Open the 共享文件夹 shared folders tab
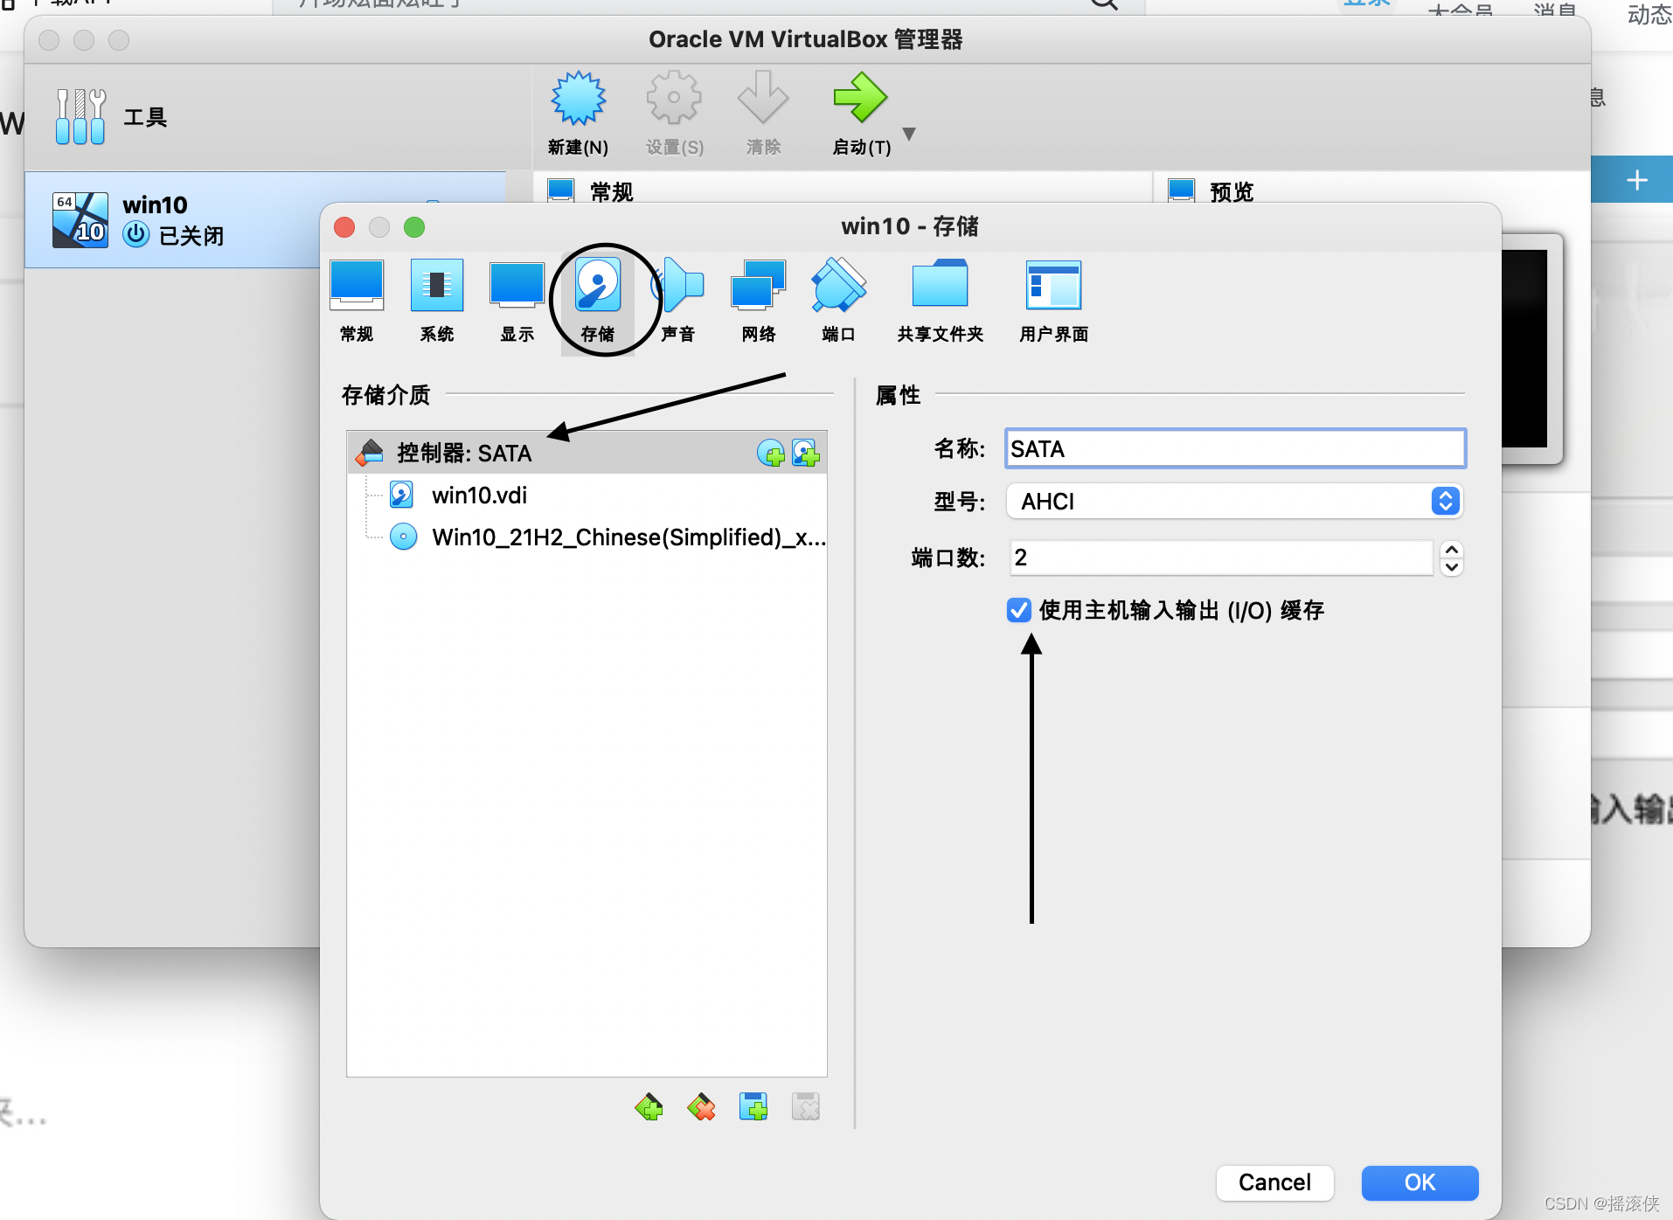Image resolution: width=1673 pixels, height=1220 pixels. point(941,302)
